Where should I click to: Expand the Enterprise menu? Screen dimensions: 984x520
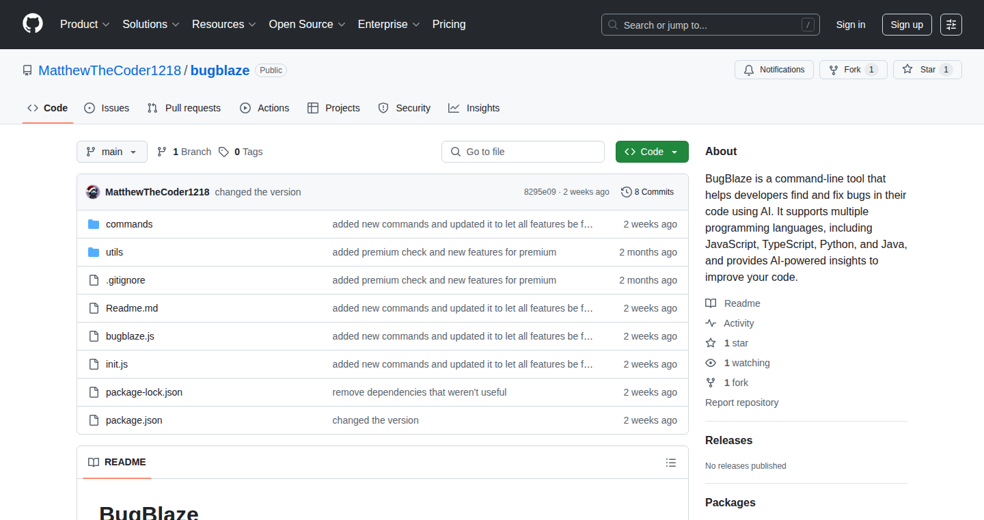click(389, 25)
